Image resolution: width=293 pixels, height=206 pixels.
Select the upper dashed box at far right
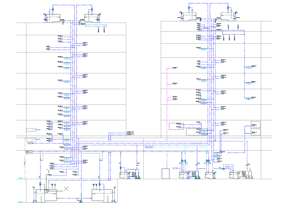[x=256, y=125]
